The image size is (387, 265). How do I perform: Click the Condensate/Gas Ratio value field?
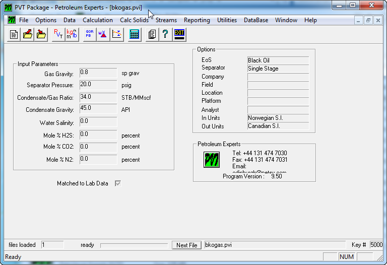98,97
